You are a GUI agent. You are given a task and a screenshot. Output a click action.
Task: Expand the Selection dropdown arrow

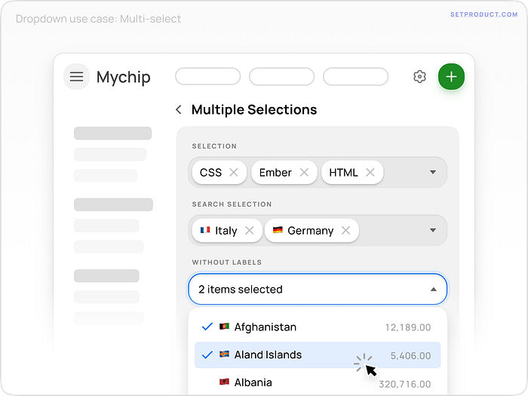[433, 173]
